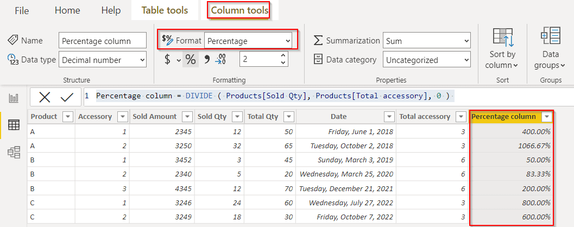This screenshot has height=227, width=574.
Task: Open the Sold Amount column filter dropdown
Action: pyautogui.click(x=187, y=117)
